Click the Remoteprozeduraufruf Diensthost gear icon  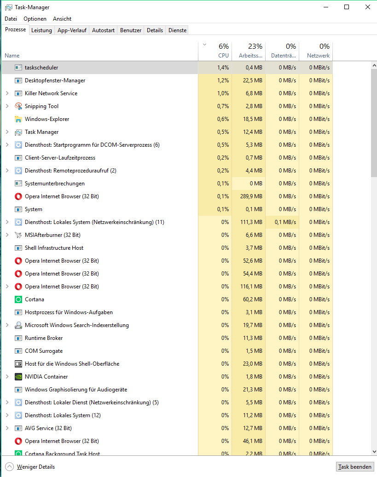coord(18,171)
